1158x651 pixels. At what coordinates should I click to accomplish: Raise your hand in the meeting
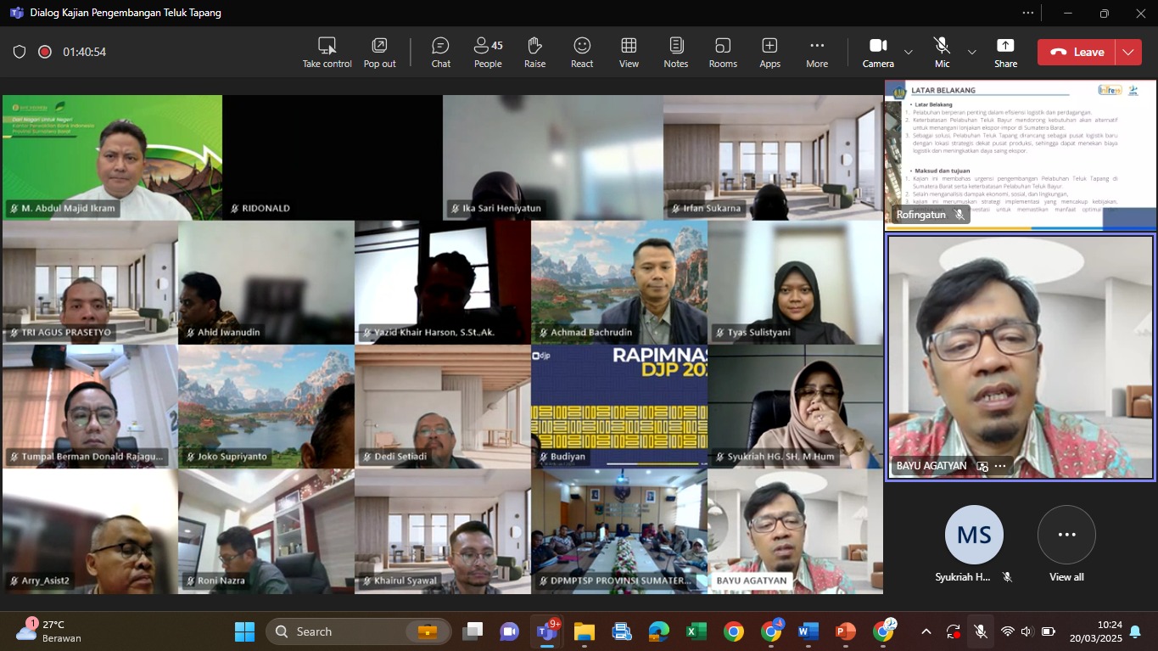[534, 53]
